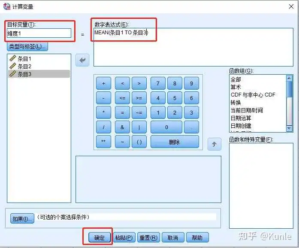Choose 算术 in the function group list

236,87
